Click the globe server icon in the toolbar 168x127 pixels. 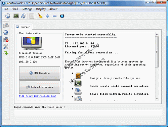tap(8, 16)
